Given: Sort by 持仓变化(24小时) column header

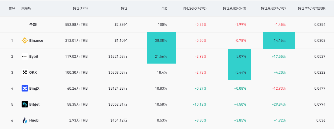Looking at the screenshot, I should pos(273,8).
